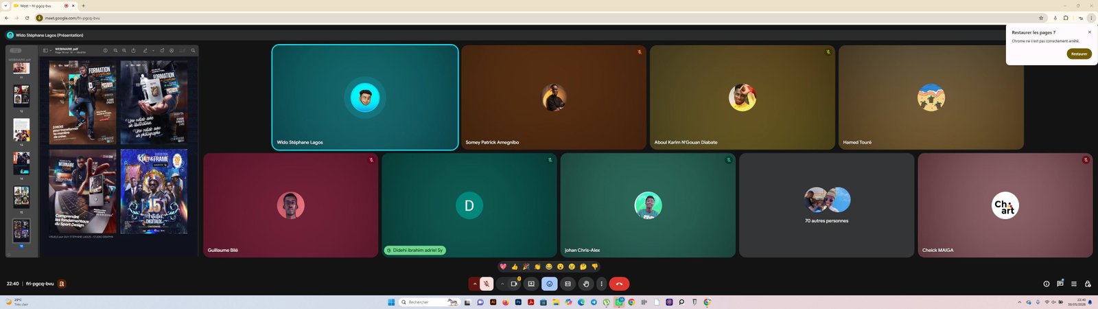
Task: Send the thumbs down reaction
Action: point(595,266)
